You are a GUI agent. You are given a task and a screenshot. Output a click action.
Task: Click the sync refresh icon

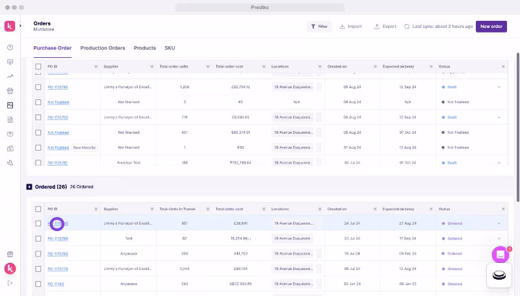407,27
